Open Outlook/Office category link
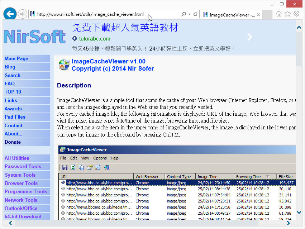 coord(27,208)
